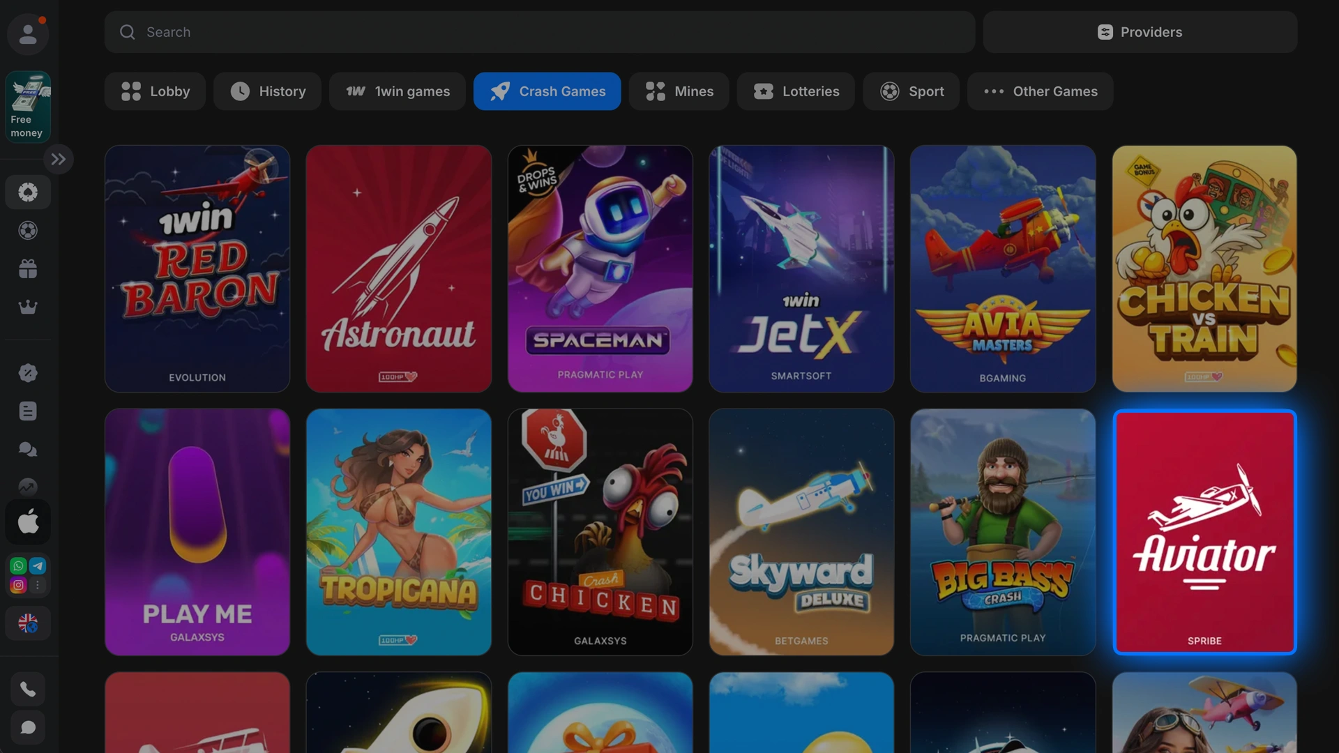The image size is (1339, 753).
Task: Open the Other Games menu
Action: pos(1040,91)
